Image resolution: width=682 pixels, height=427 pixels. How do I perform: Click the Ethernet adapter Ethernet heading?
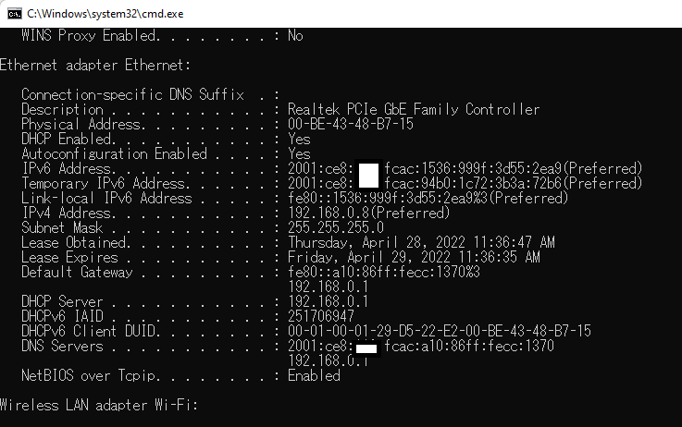click(95, 65)
